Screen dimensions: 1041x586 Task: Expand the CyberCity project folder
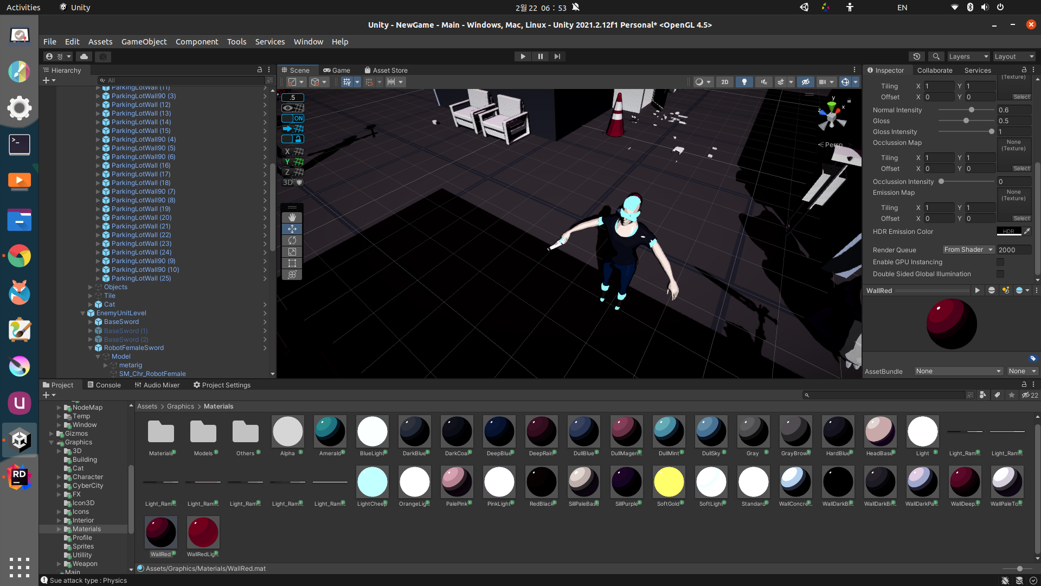click(x=59, y=486)
